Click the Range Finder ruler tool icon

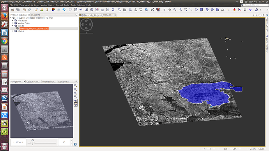click(x=223, y=10)
